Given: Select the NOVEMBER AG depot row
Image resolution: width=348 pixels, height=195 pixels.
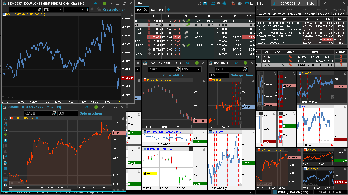Looking at the screenshot, I should [x=302, y=43].
